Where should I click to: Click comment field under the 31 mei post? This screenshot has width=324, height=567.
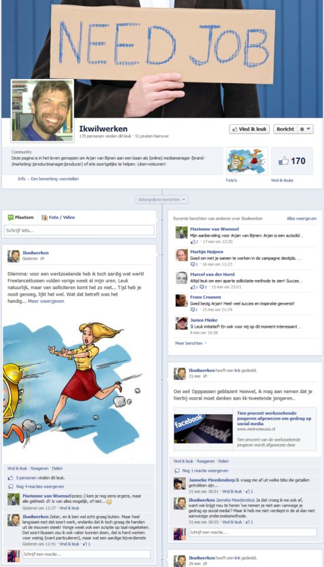tap(253, 532)
